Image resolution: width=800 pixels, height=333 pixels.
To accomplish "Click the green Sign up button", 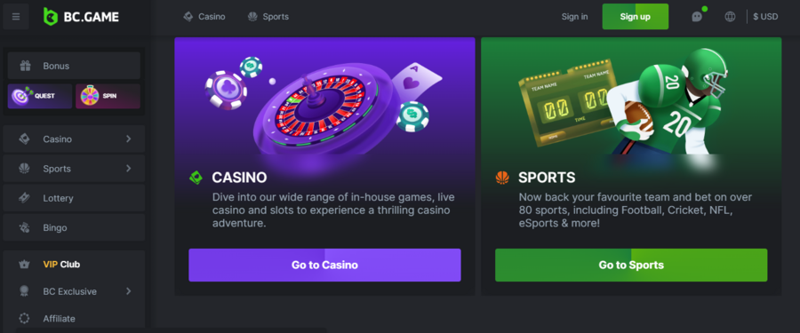I will pos(636,16).
